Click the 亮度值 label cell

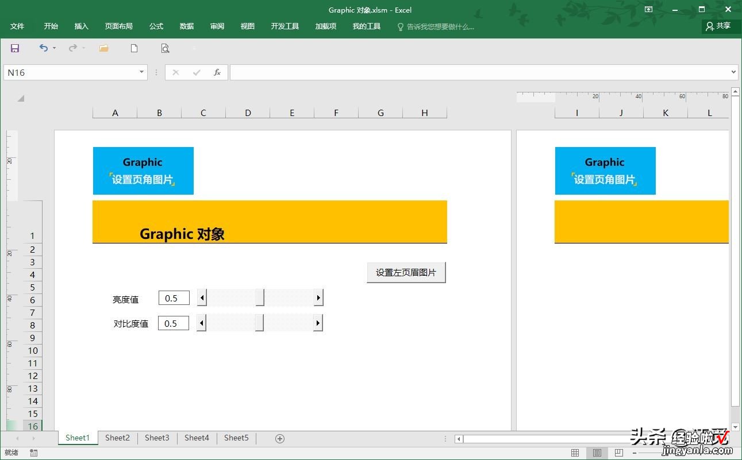point(125,299)
